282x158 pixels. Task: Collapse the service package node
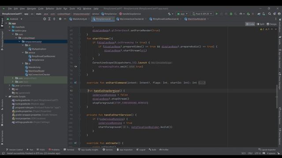click(22, 53)
